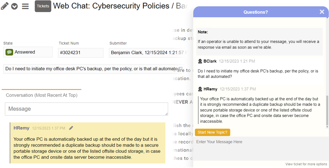Click the pencil edit icon in header
Screen dimensions: 329x168
pyautogui.click(x=5, y=6)
